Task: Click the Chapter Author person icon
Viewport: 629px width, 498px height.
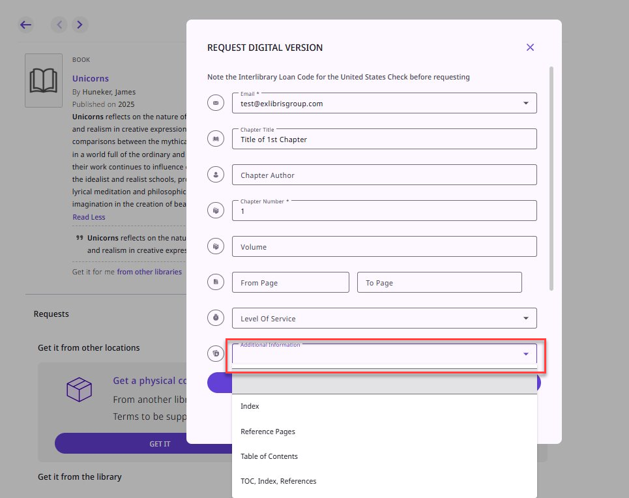Action: (x=216, y=174)
